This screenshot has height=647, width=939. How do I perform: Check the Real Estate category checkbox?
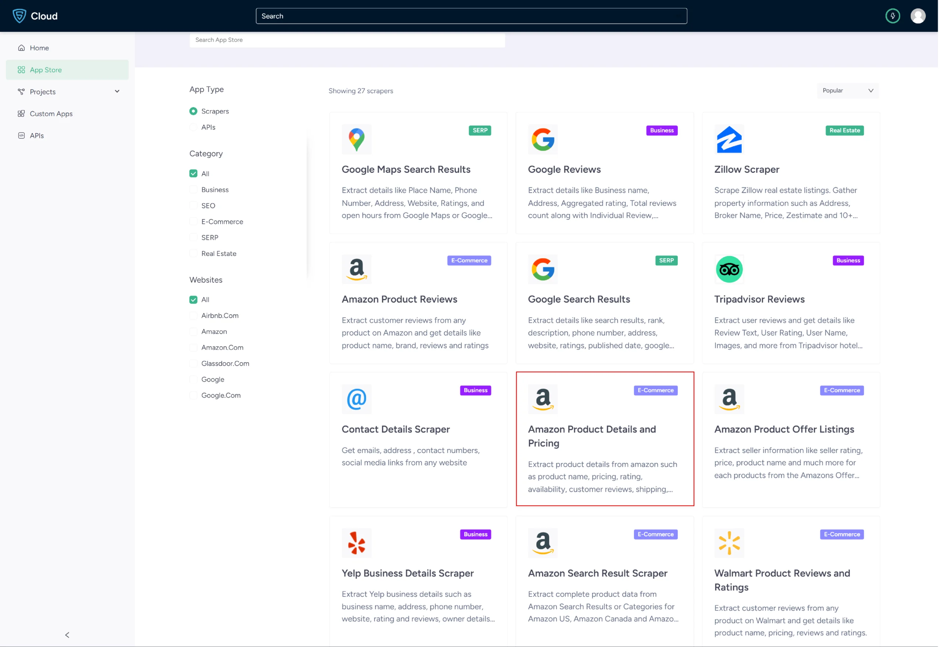(193, 253)
